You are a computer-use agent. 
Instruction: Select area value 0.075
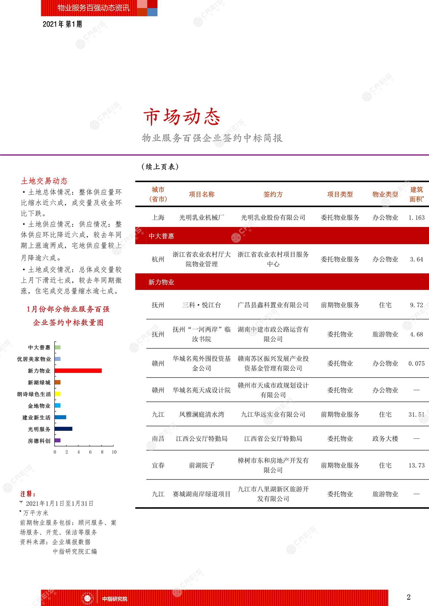tap(417, 363)
